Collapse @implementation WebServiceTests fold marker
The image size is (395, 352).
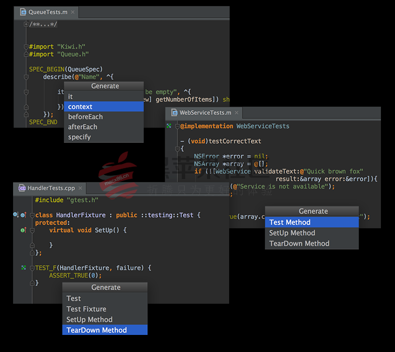[x=177, y=126]
